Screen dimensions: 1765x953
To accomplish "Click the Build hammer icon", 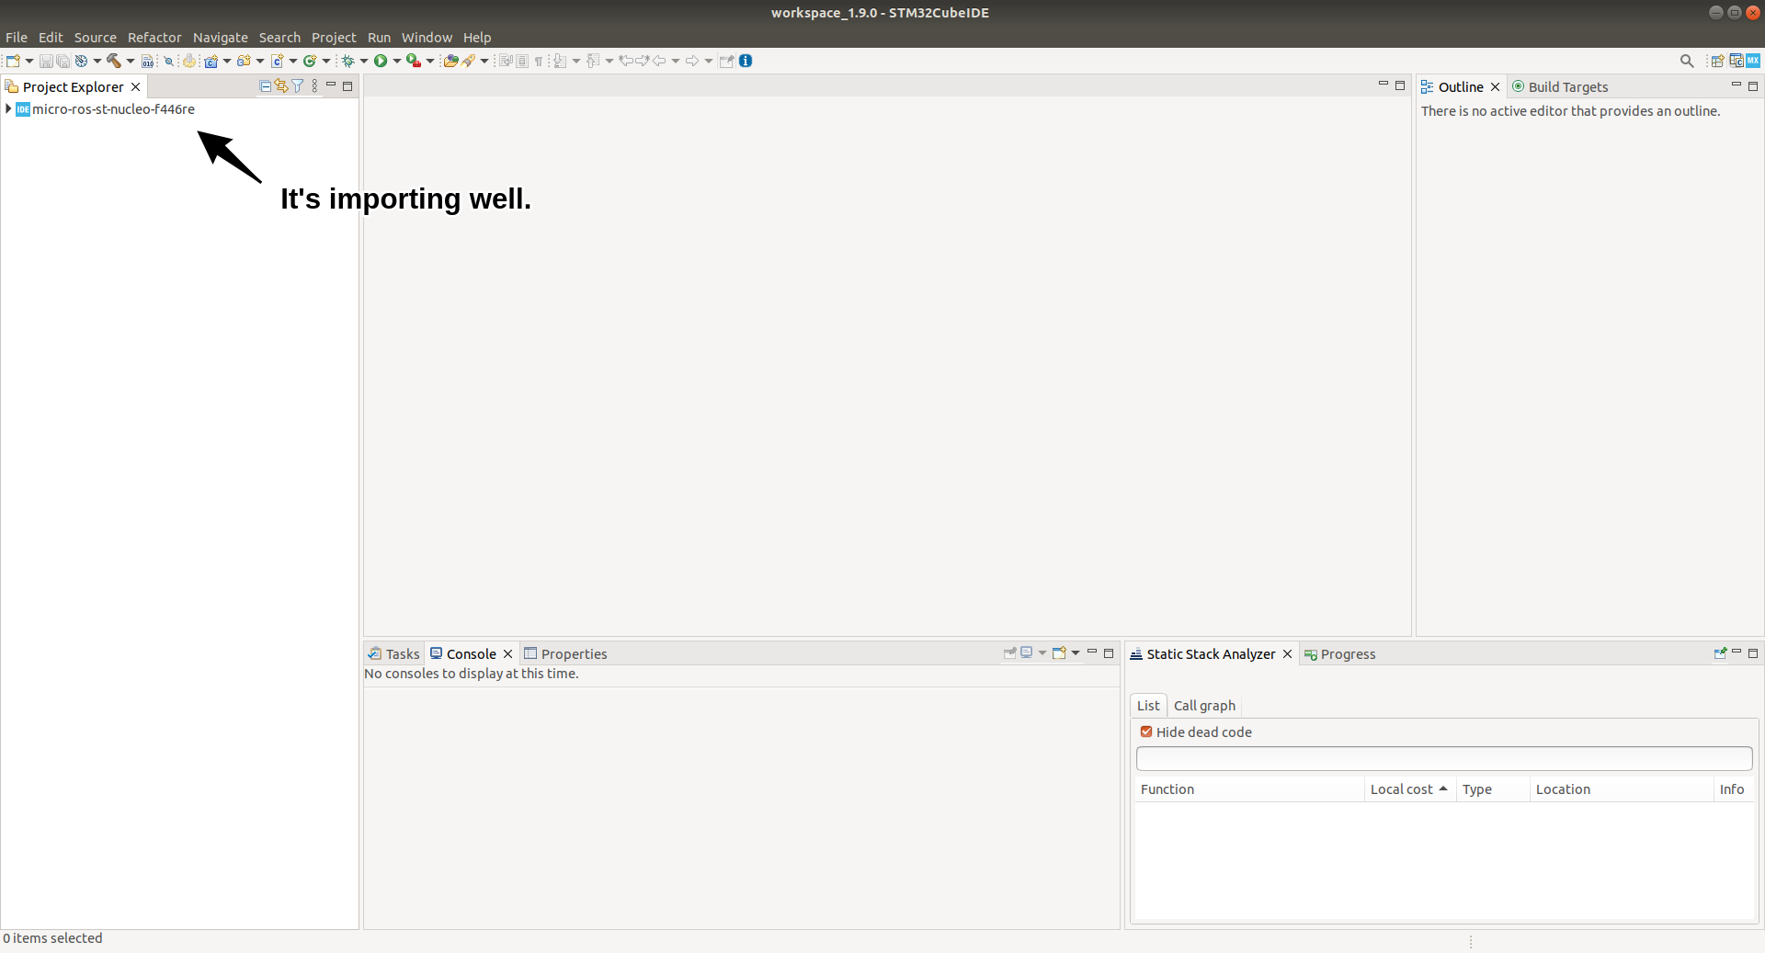I will click(114, 61).
